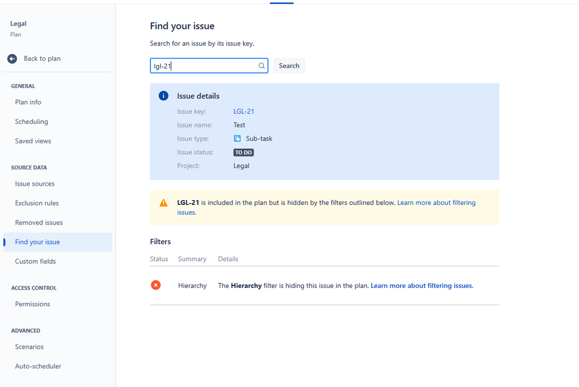Click the Filters heading
The height and width of the screenshot is (387, 579).
tap(160, 242)
